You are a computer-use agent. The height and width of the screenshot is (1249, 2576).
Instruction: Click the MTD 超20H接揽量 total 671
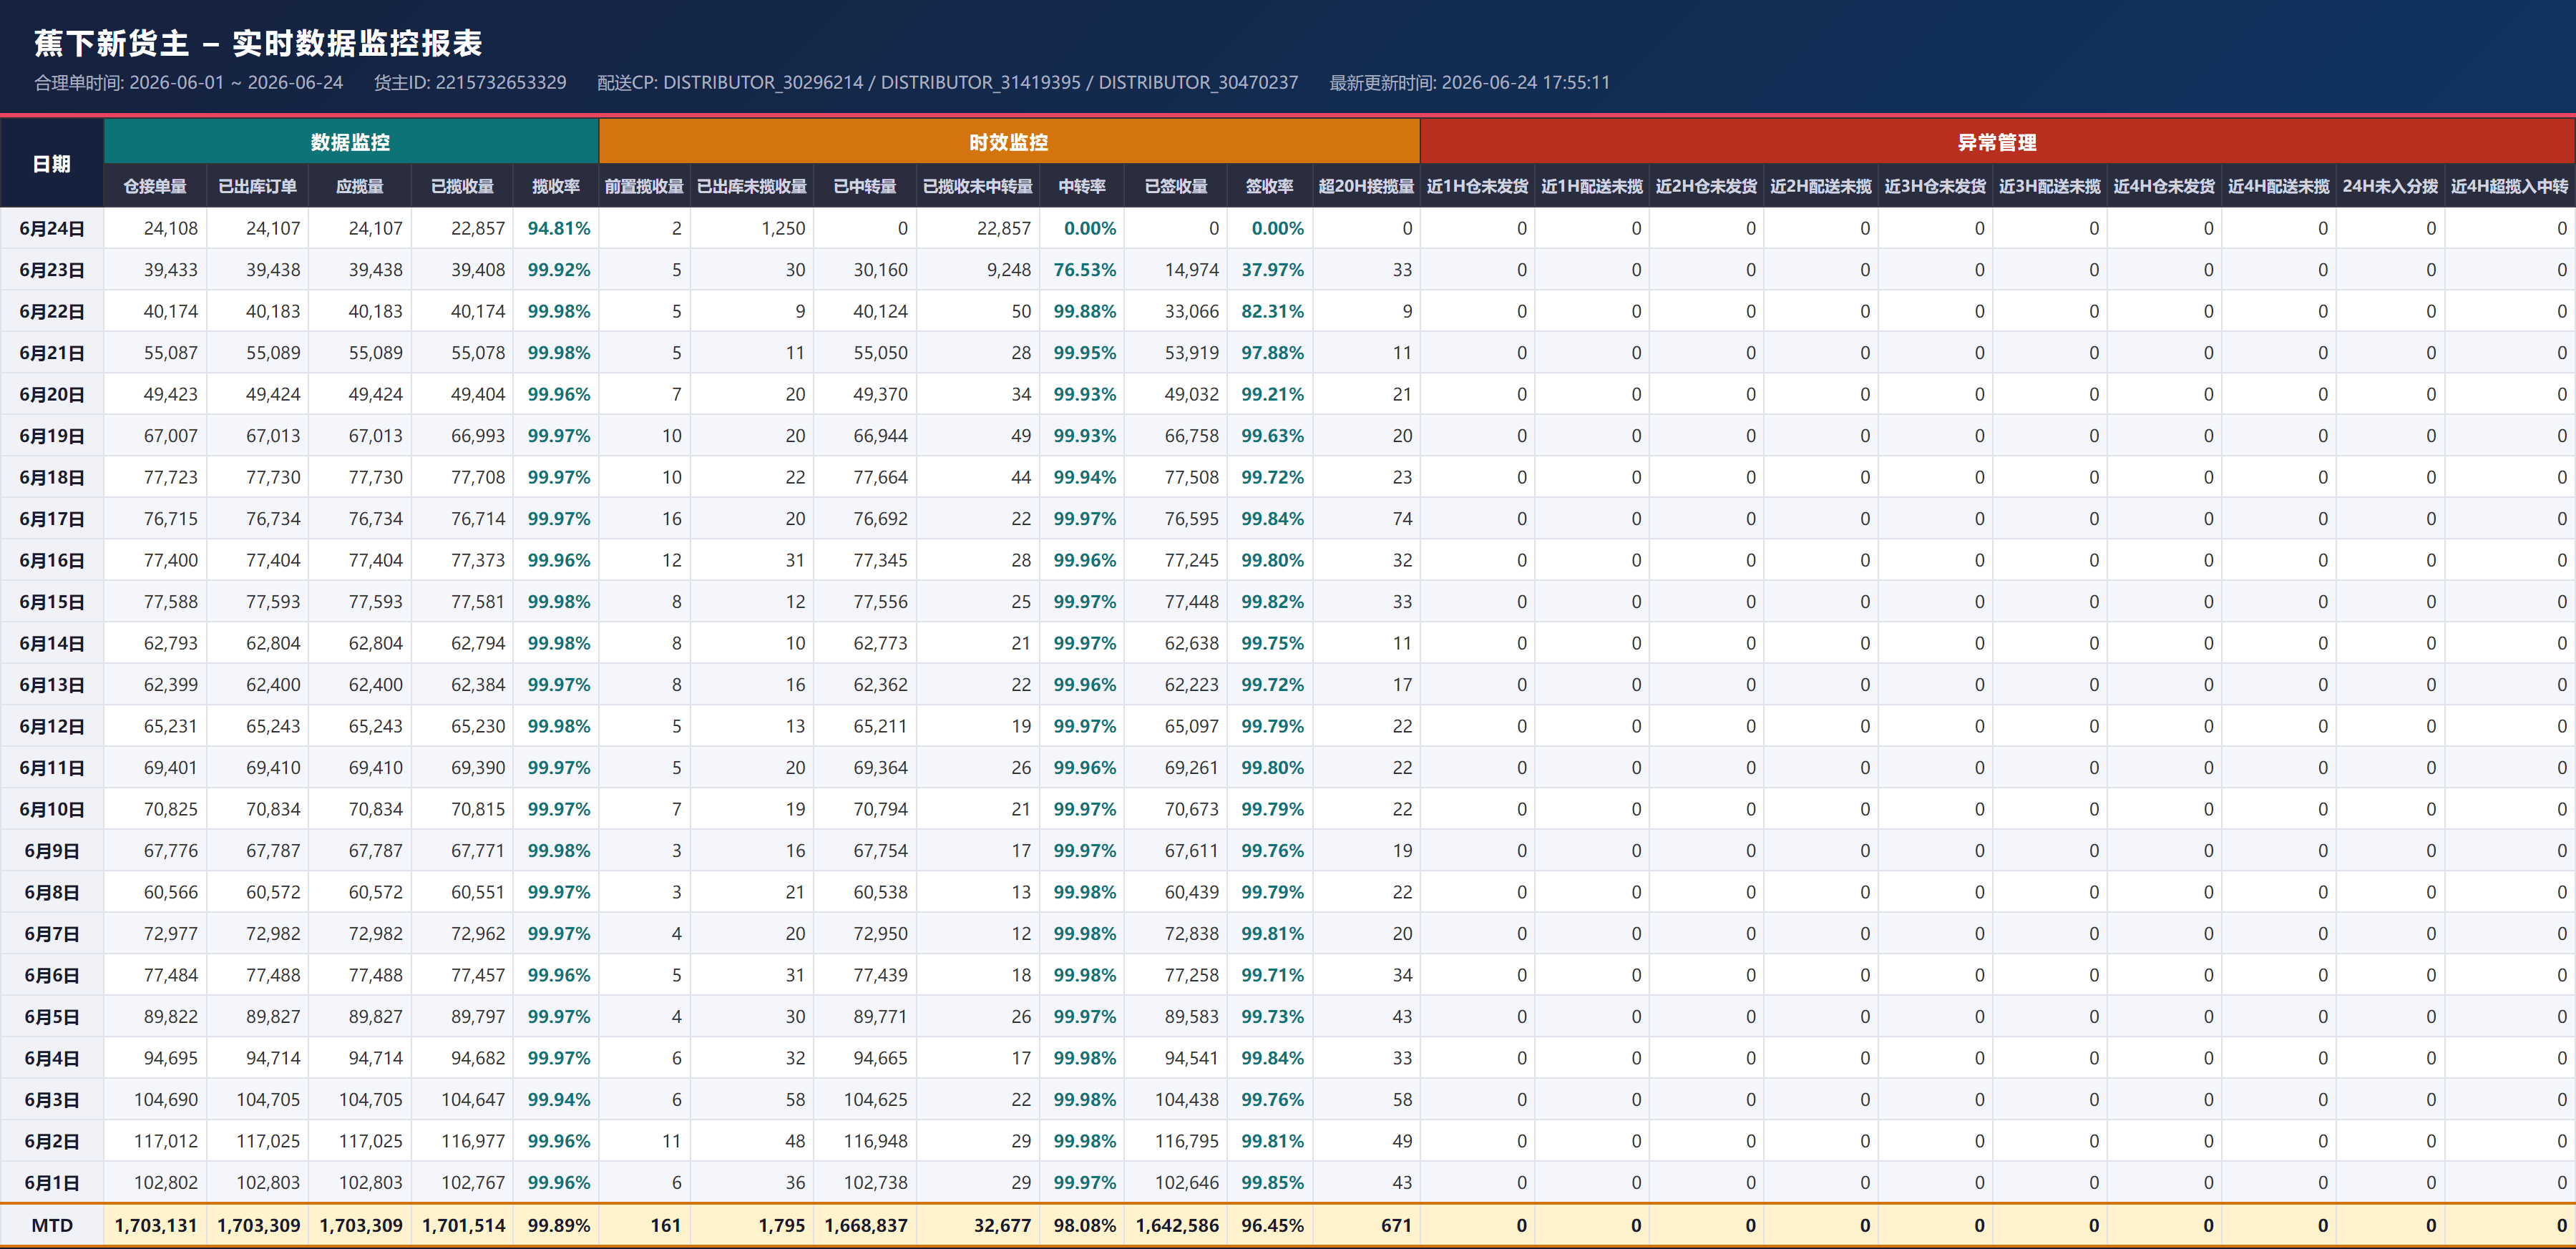pos(1396,1225)
